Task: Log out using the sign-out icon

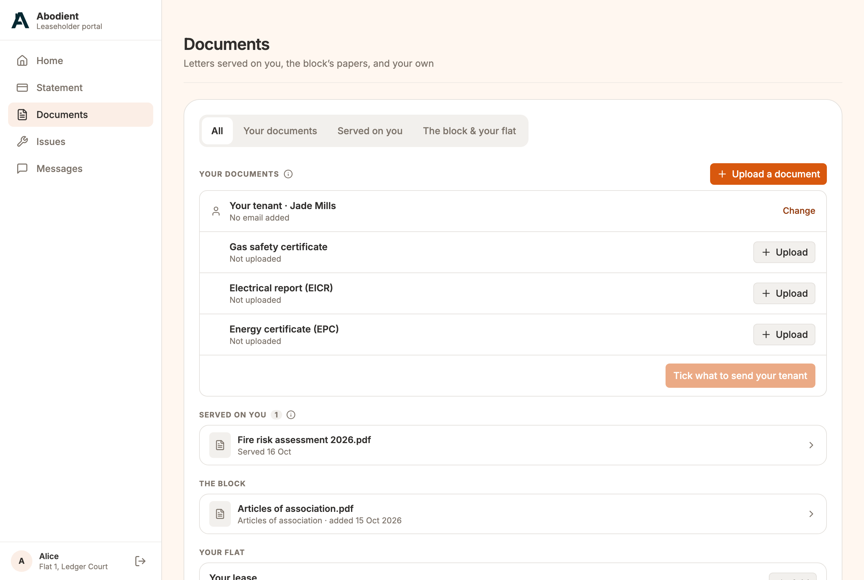Action: (140, 561)
